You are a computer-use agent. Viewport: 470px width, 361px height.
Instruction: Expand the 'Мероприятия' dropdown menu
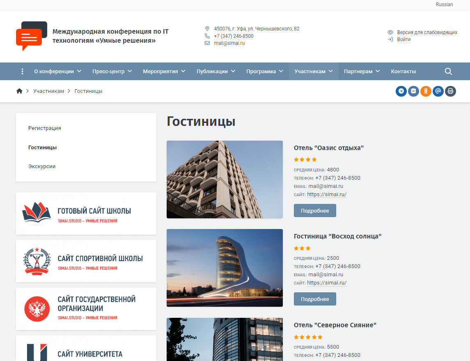pyautogui.click(x=164, y=72)
